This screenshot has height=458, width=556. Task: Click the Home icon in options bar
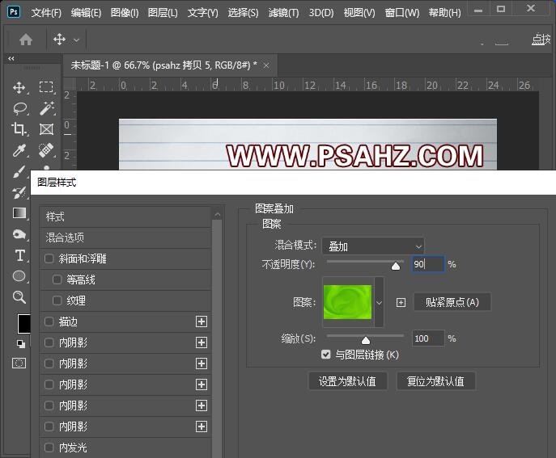point(26,40)
